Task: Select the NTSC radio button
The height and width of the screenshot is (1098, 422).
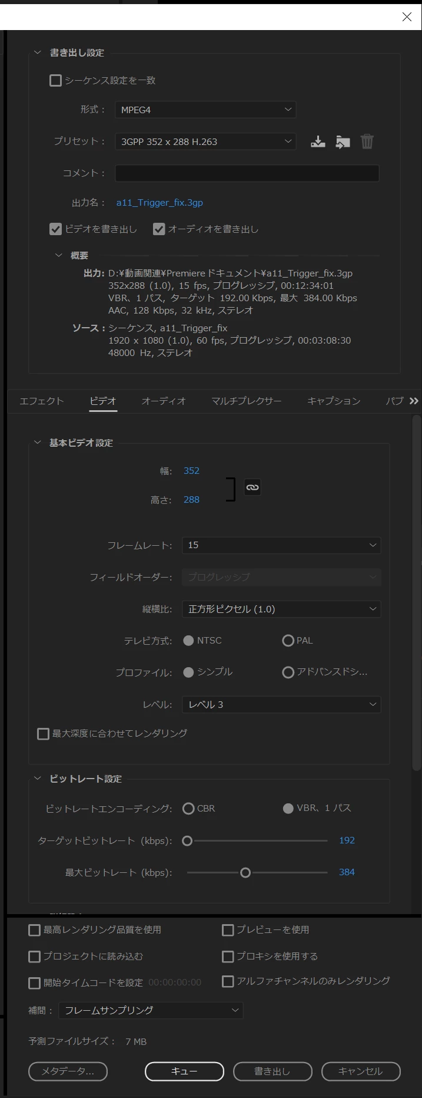Action: [x=188, y=641]
